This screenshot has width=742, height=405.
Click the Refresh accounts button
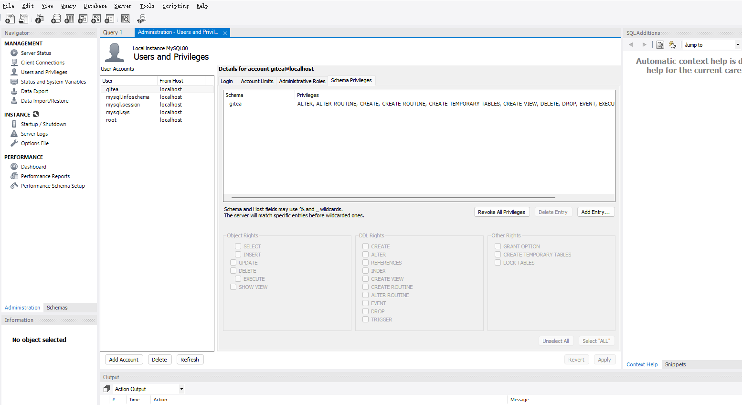pyautogui.click(x=190, y=360)
